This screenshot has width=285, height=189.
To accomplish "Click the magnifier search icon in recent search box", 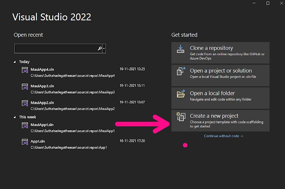I will tap(100, 49).
